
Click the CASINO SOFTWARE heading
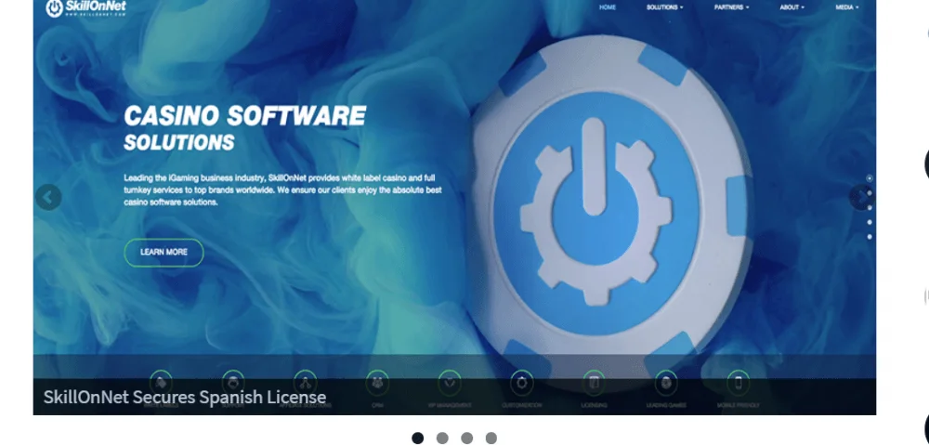point(245,116)
